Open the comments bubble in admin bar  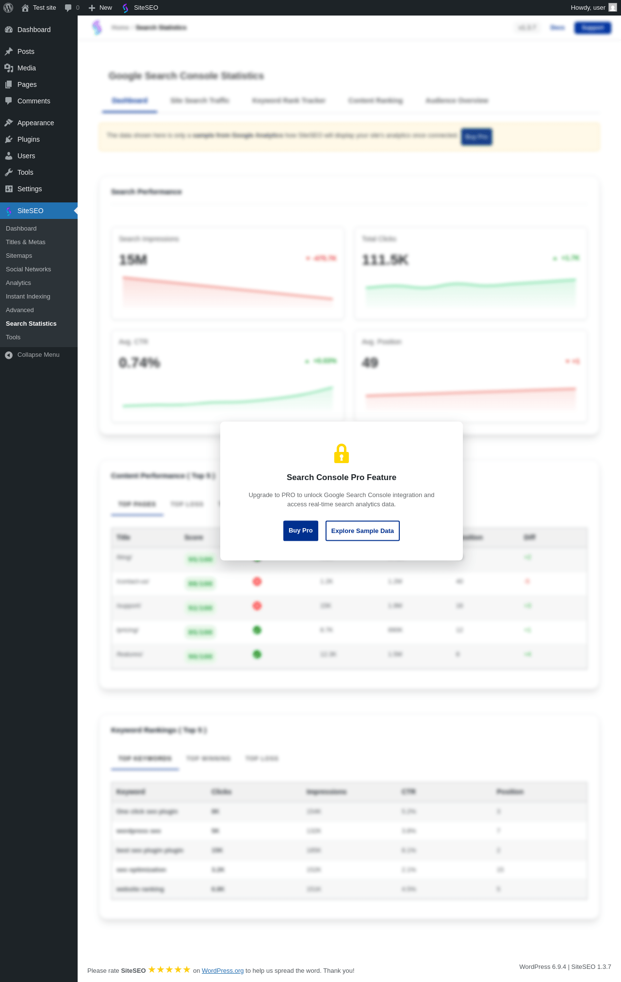(x=72, y=8)
